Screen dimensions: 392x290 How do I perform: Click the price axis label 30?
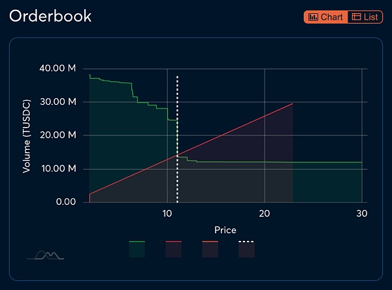[x=362, y=214]
